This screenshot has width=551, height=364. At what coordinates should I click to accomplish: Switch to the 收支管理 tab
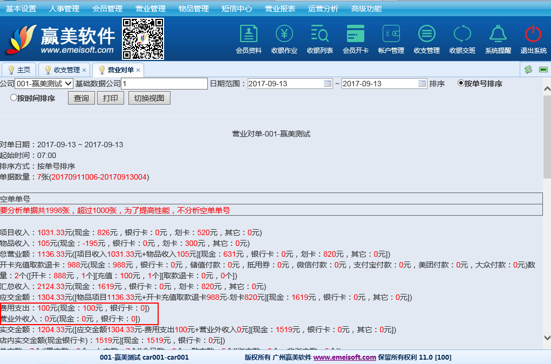click(66, 70)
